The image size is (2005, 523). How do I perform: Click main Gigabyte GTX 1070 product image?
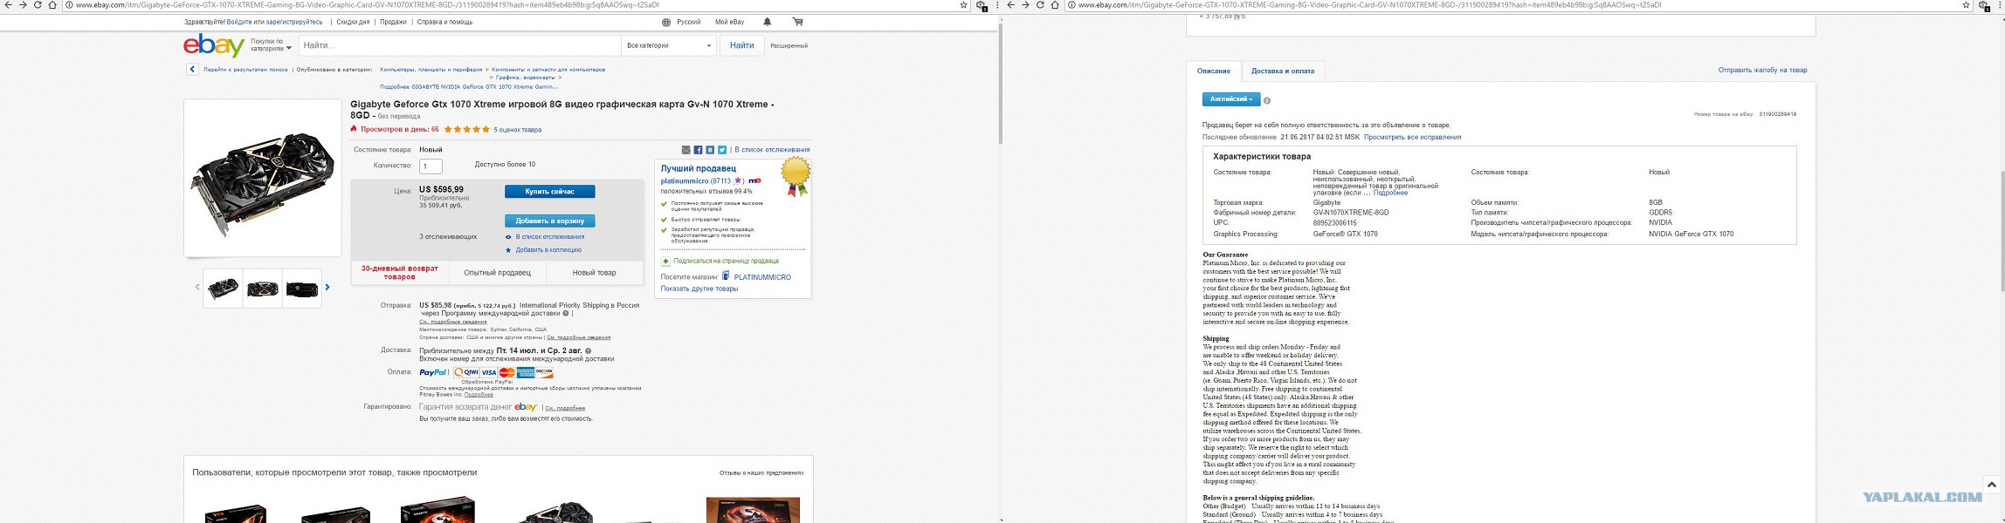[263, 179]
